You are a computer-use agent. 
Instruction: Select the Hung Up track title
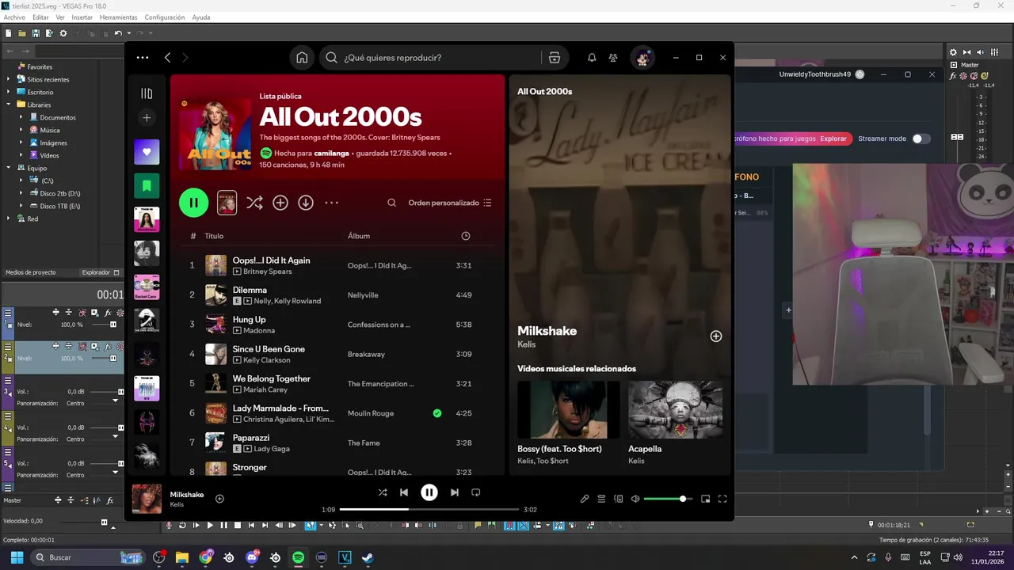(x=249, y=320)
